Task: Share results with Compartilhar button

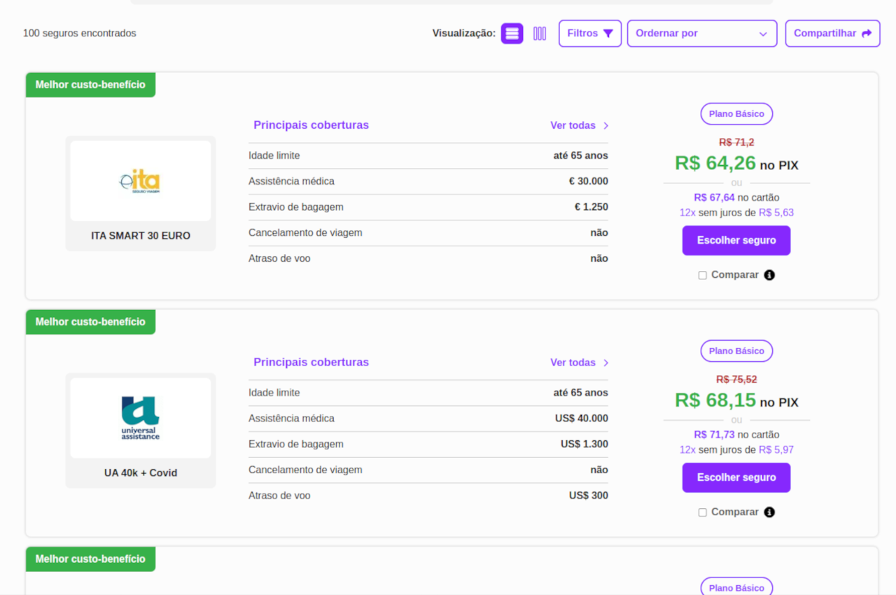Action: 832,34
